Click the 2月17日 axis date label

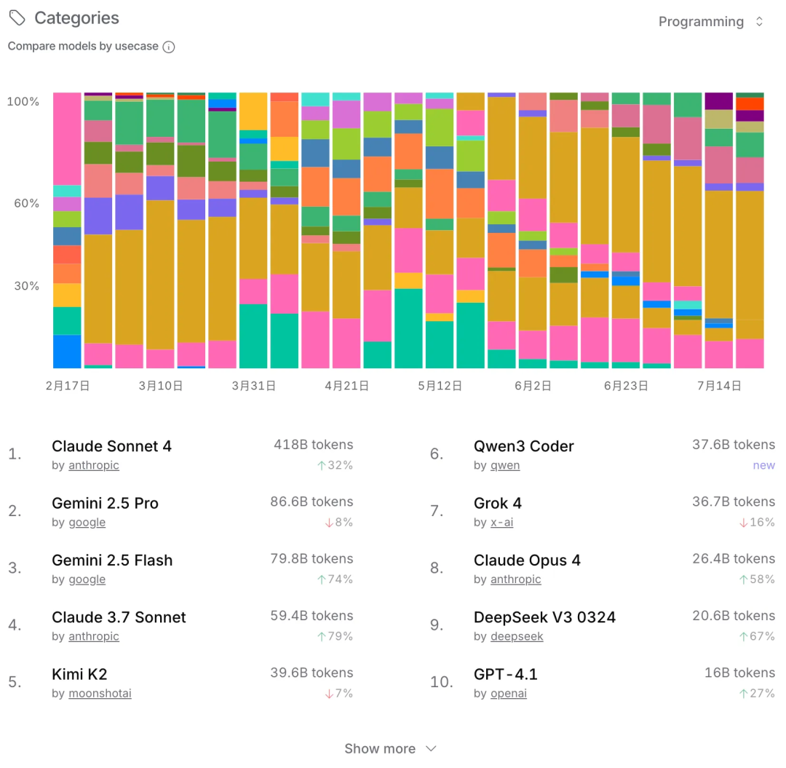point(67,386)
